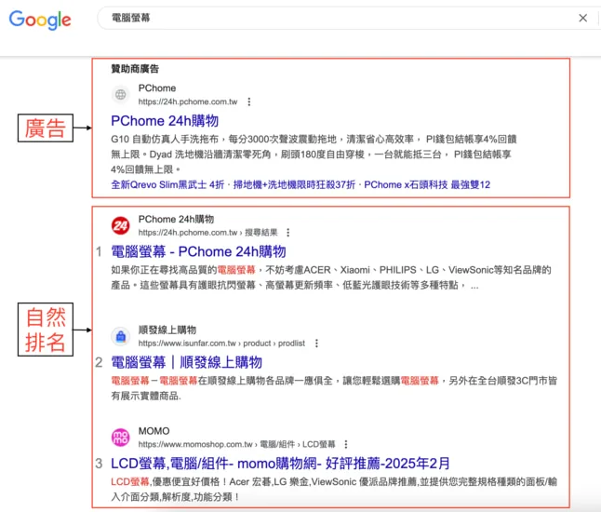Open sitelink 全新Qrevo Slim黑武士 4折
The image size is (601, 512).
167,185
